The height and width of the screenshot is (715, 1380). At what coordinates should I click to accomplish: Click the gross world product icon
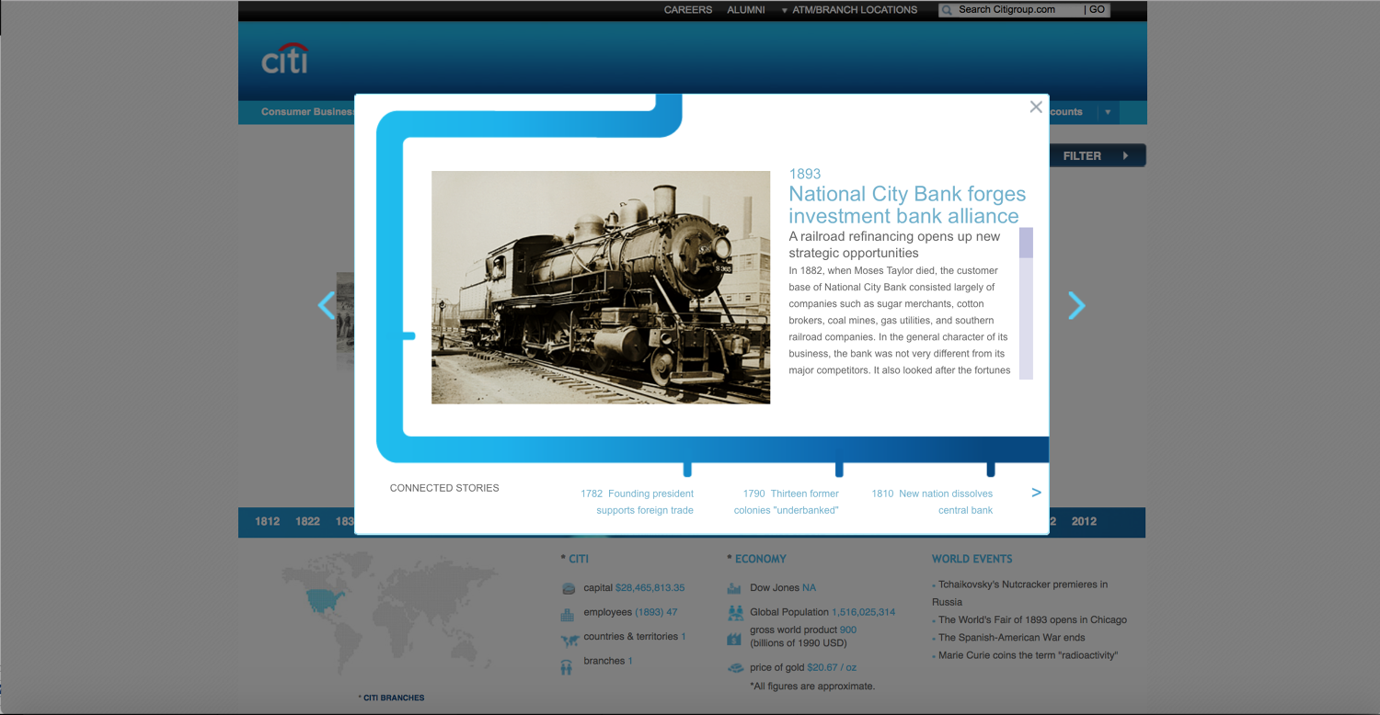pos(734,637)
